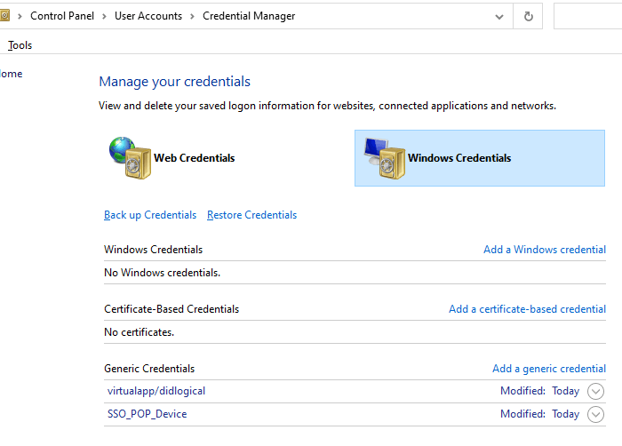This screenshot has width=622, height=446.
Task: Click the Web Credentials globe vault icon
Action: (130, 157)
